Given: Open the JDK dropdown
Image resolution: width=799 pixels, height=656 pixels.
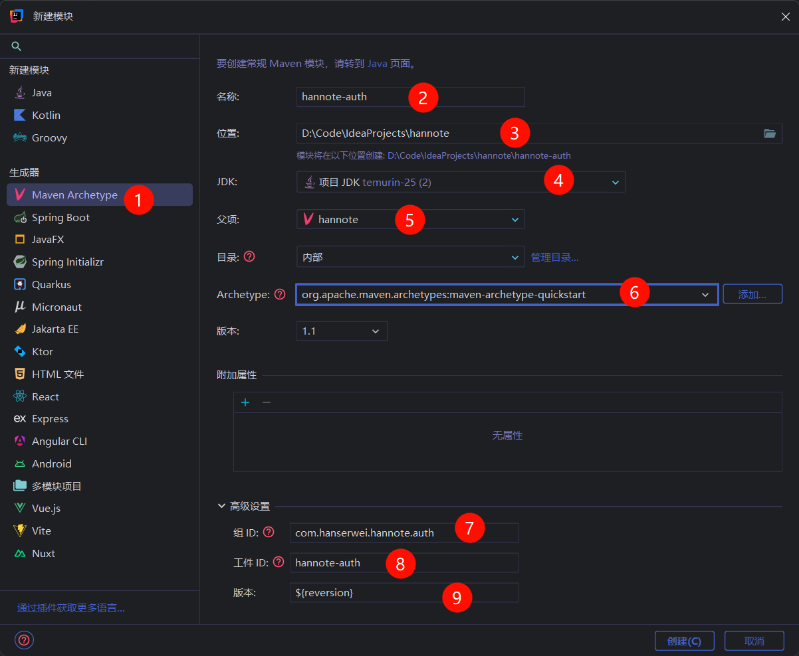Looking at the screenshot, I should (x=615, y=182).
